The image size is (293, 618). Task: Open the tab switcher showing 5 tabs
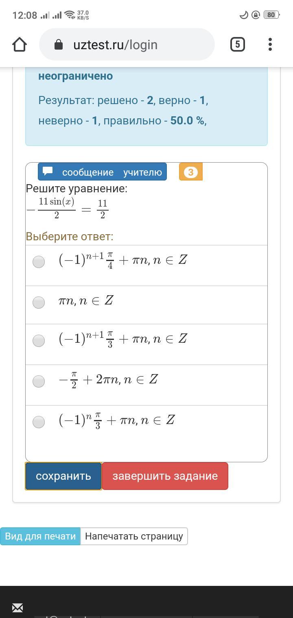point(238,44)
